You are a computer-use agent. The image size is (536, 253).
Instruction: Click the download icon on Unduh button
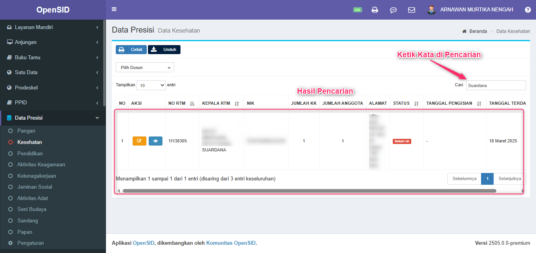(x=154, y=50)
